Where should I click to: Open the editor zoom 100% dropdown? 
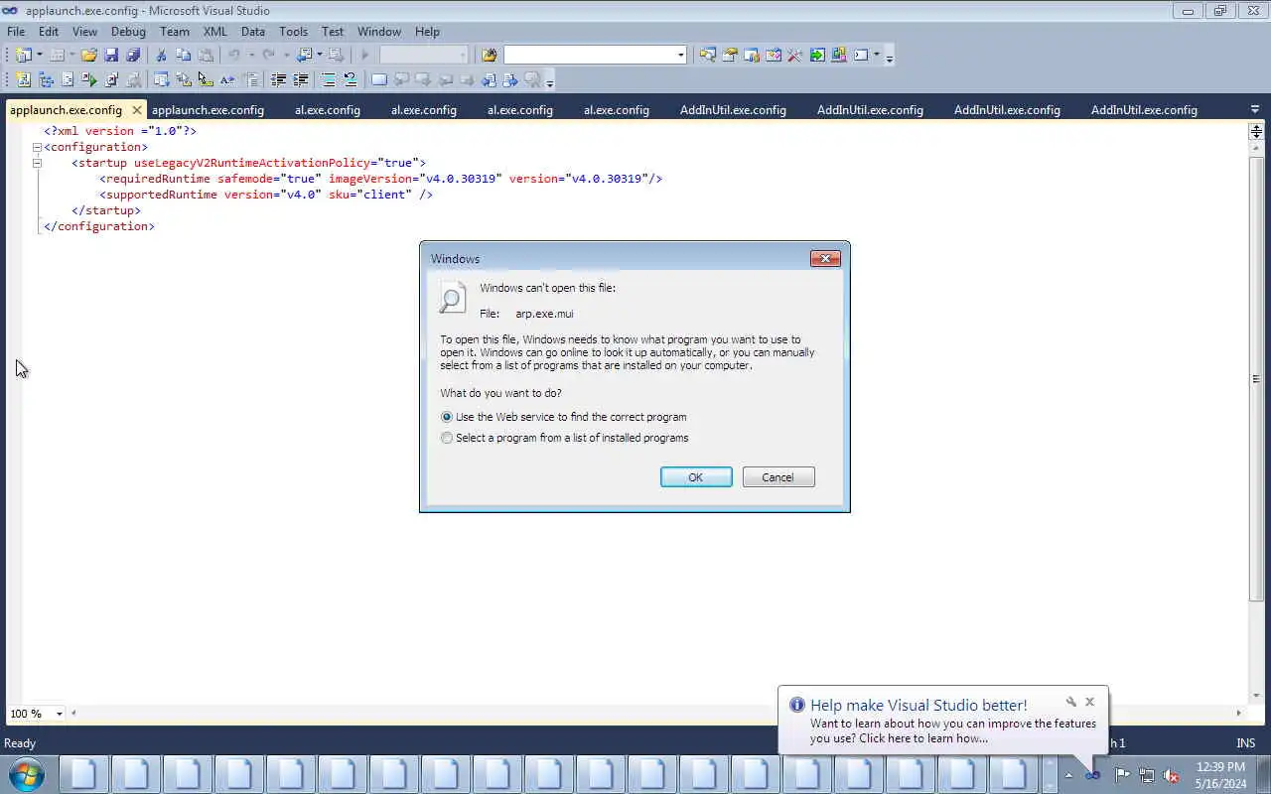59,714
